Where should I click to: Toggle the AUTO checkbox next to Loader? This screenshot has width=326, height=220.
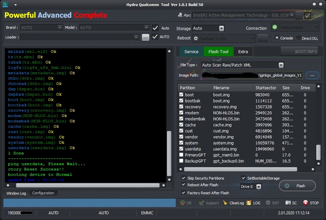coord(155,36)
